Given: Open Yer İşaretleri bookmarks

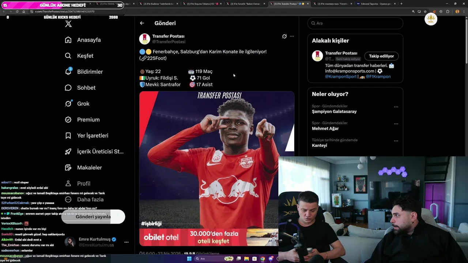Looking at the screenshot, I should 87,136.
